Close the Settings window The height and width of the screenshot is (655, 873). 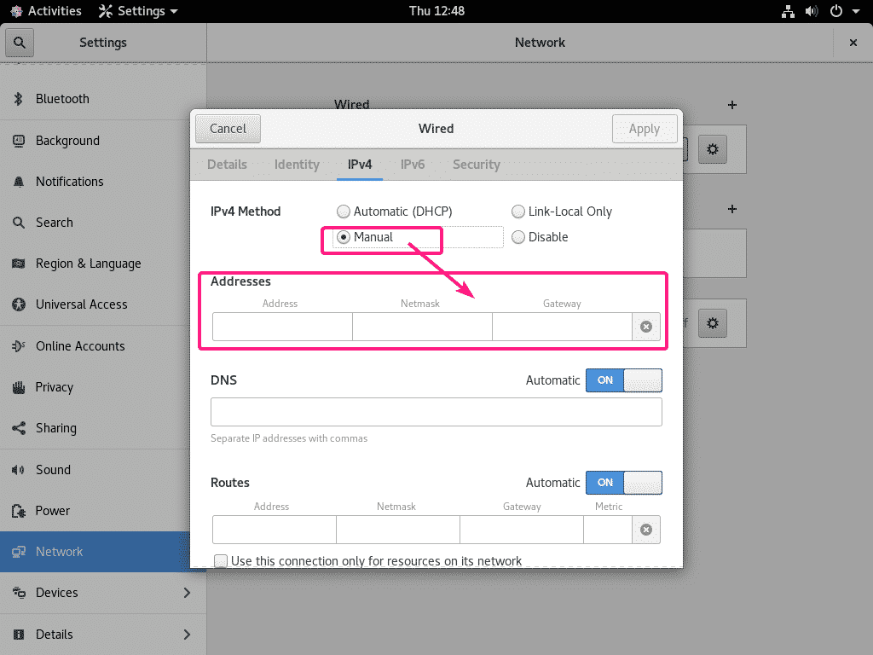coord(853,43)
